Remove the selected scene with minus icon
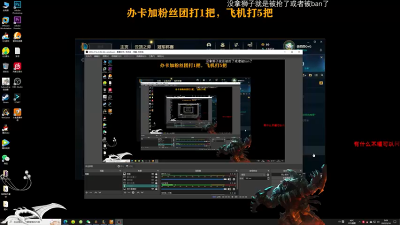Viewport: 400px width, 225px height. point(91,192)
